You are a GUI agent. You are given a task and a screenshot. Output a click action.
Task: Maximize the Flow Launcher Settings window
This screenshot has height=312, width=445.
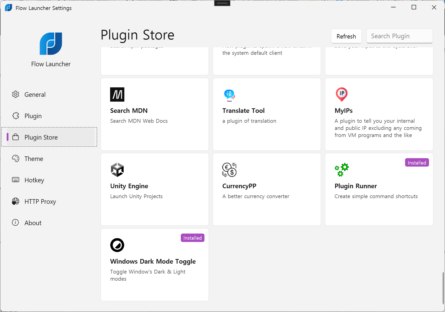[414, 7]
